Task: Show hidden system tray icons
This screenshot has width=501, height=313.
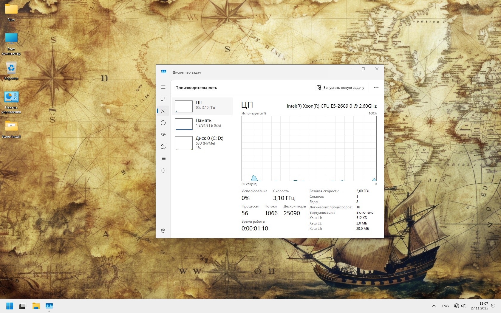Action: pos(434,306)
